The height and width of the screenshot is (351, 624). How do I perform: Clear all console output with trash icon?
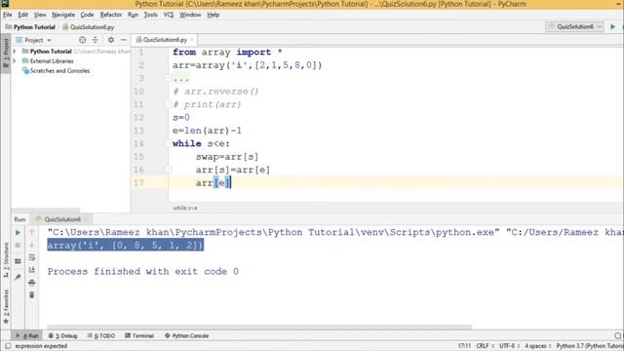click(32, 294)
